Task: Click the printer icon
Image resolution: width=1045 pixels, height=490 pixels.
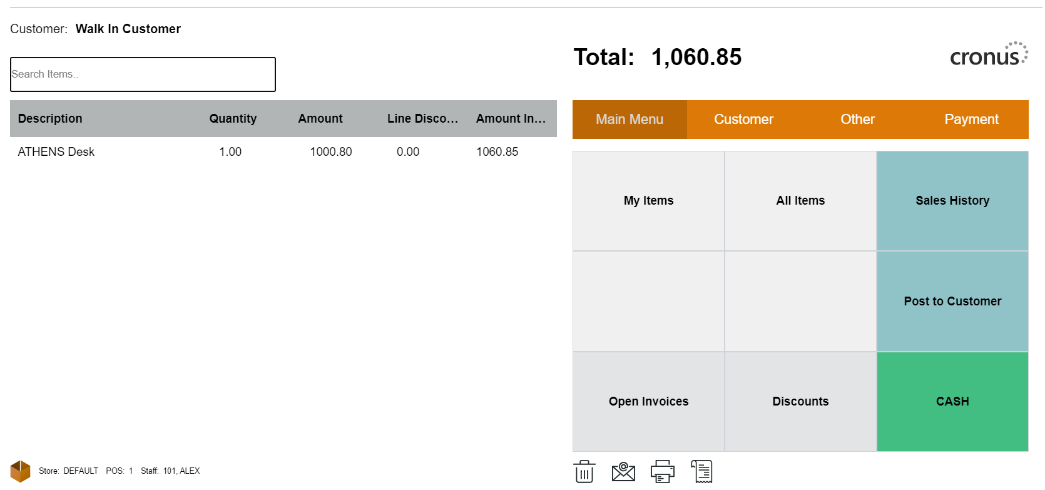Action: (663, 471)
